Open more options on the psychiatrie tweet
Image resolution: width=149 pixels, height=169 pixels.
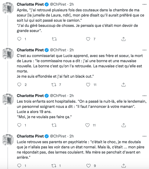point(144,136)
